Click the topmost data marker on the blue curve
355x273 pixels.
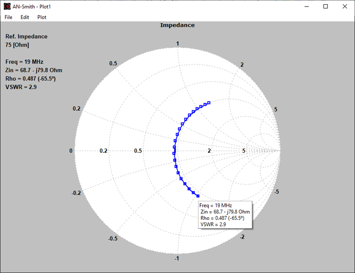[209, 103]
